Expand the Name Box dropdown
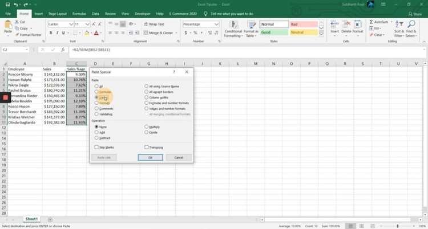Image resolution: width=428 pixels, height=229 pixels. [27, 50]
